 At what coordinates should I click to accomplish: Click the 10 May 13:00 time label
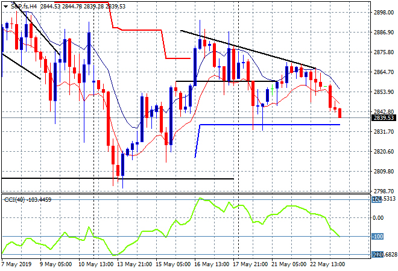96,264
